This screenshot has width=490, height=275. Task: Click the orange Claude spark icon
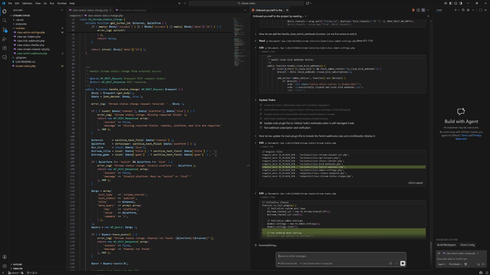[x=413, y=10]
